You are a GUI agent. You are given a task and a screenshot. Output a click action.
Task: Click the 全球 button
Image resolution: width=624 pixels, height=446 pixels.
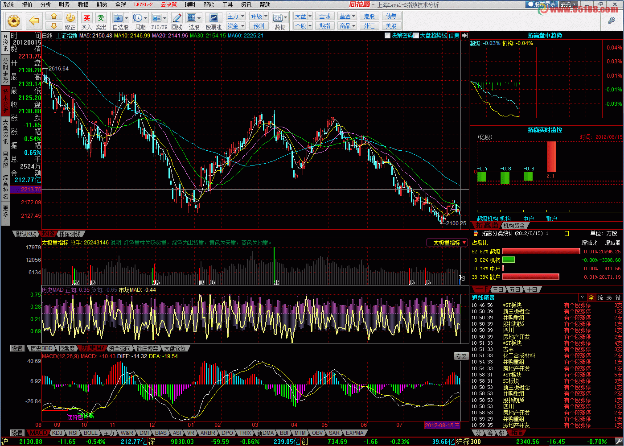coord(325,16)
